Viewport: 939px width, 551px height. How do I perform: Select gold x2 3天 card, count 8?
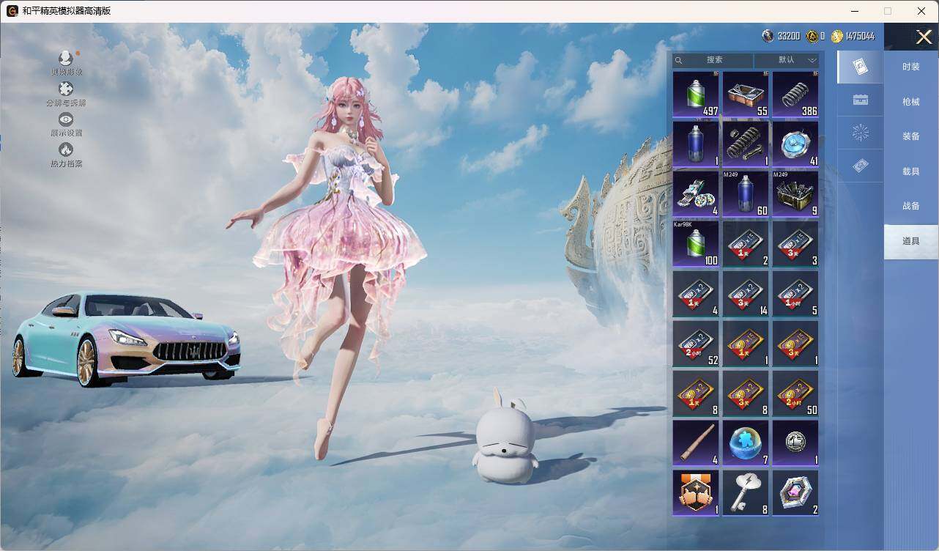click(x=746, y=393)
